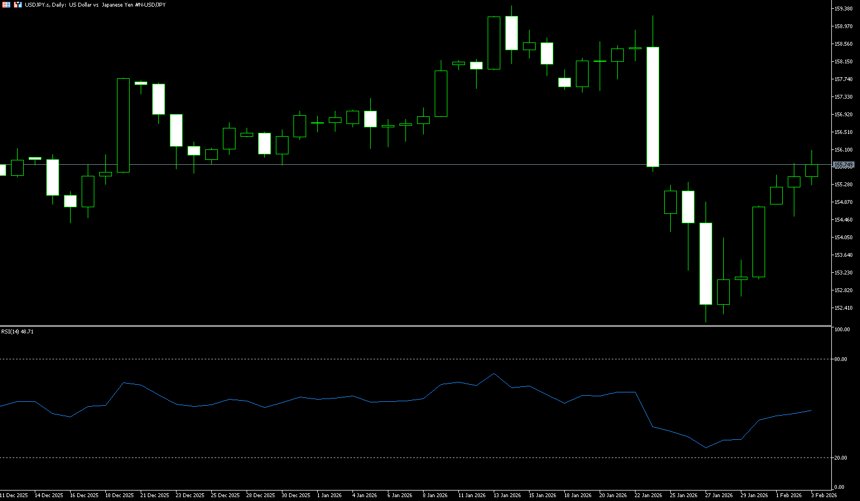Click the 13 Jan 2026 date label
This screenshot has width=860, height=501.
point(506,495)
